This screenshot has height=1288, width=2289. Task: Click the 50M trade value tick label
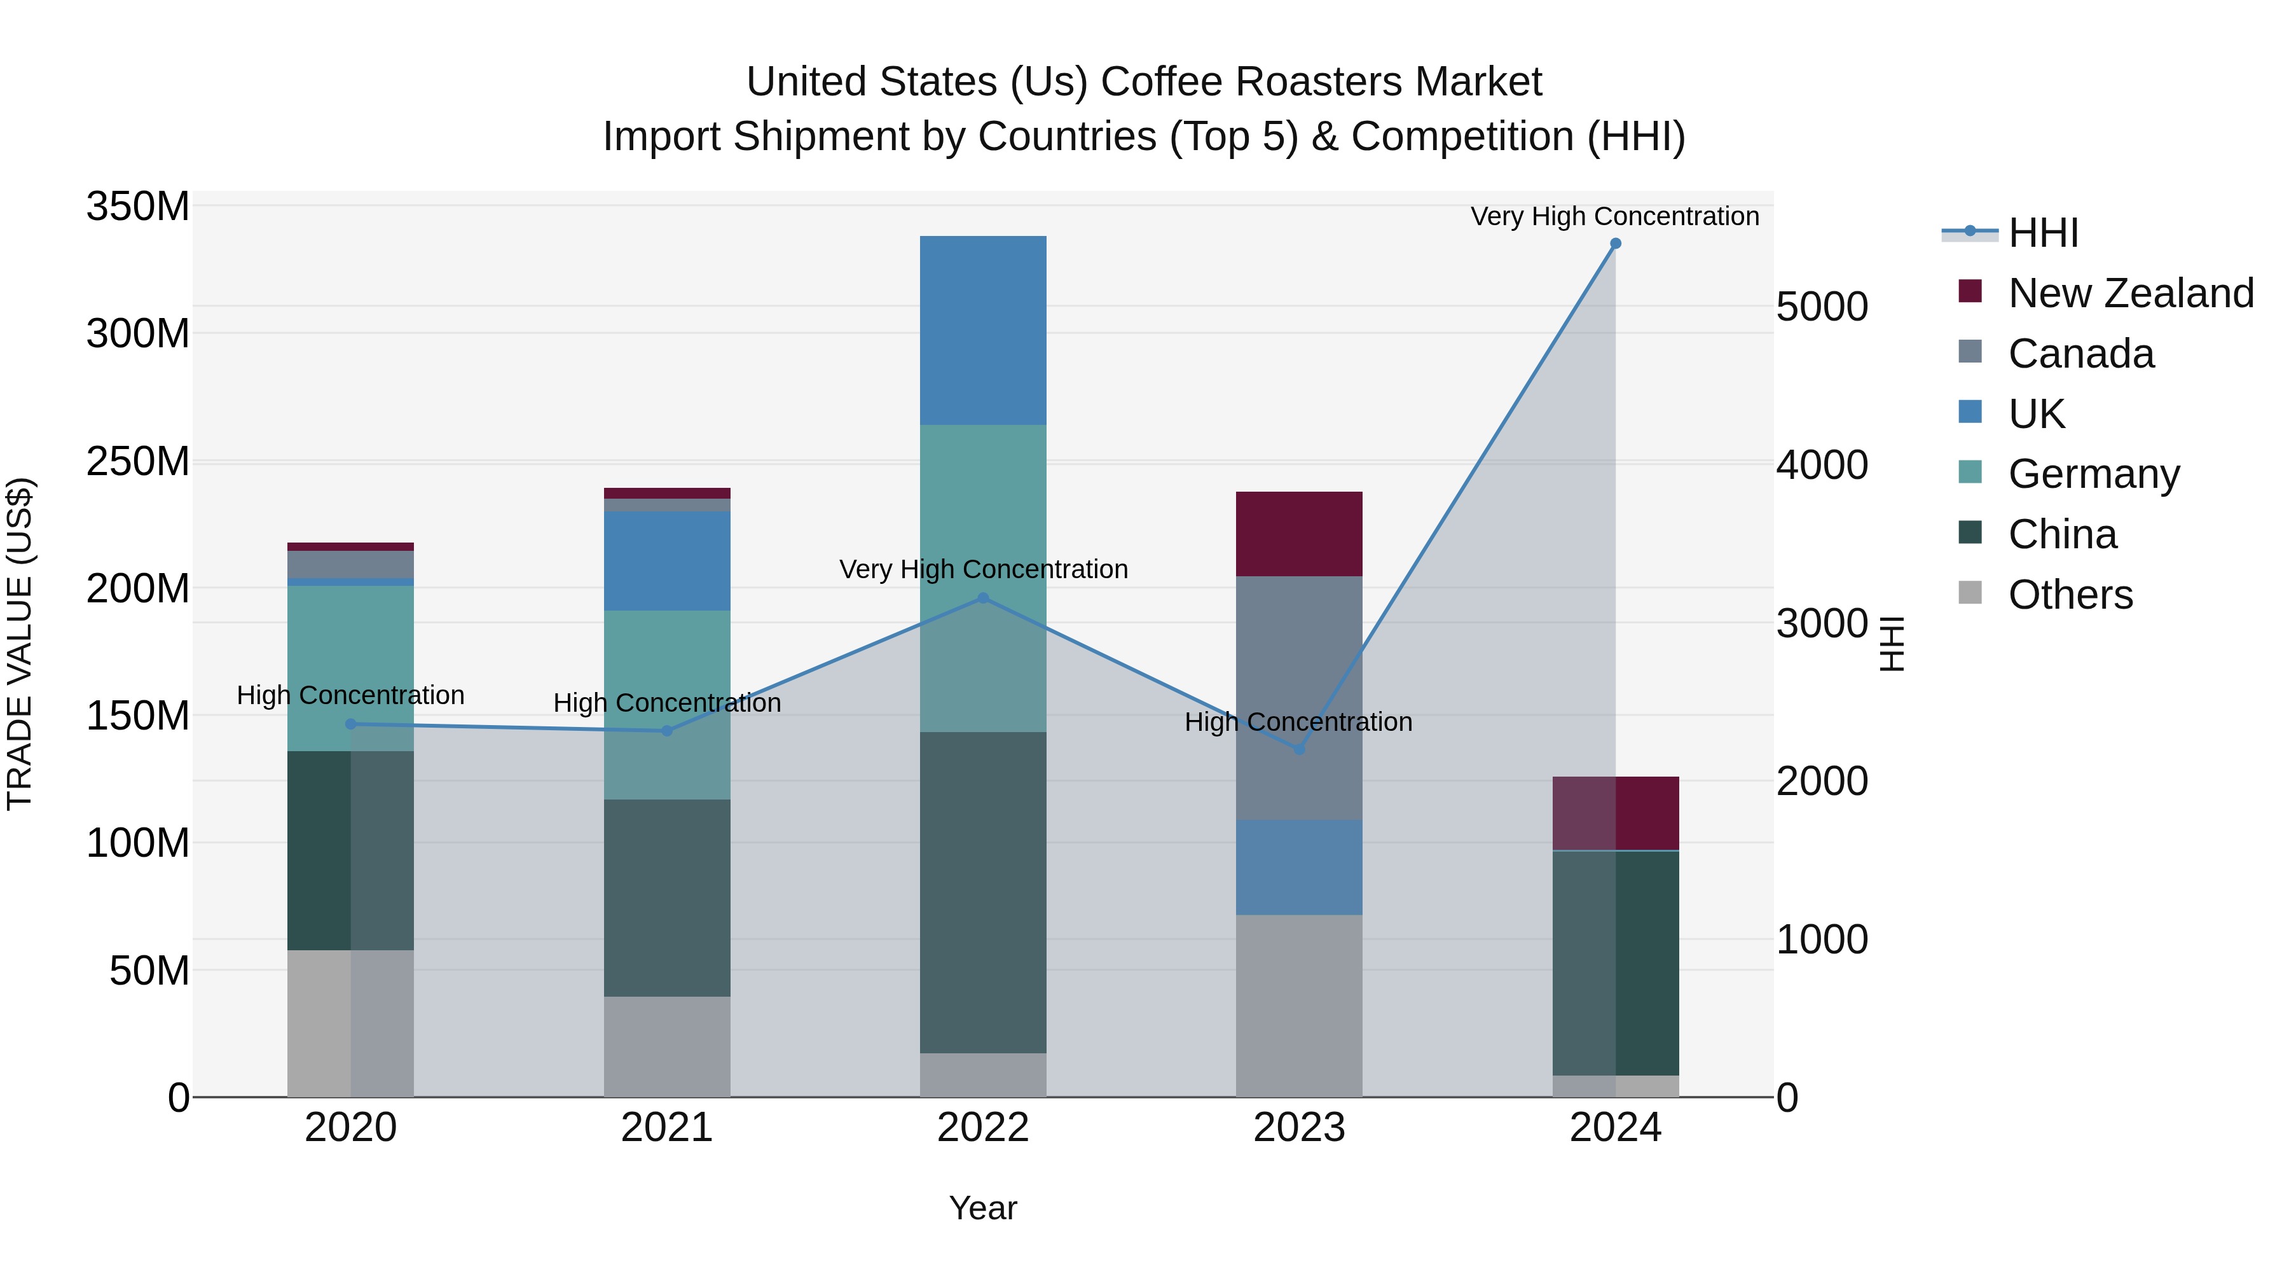(x=149, y=971)
